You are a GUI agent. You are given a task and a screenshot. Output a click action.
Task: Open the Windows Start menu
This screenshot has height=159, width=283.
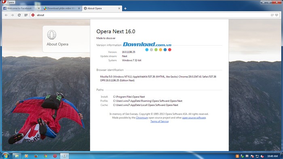(5, 156)
